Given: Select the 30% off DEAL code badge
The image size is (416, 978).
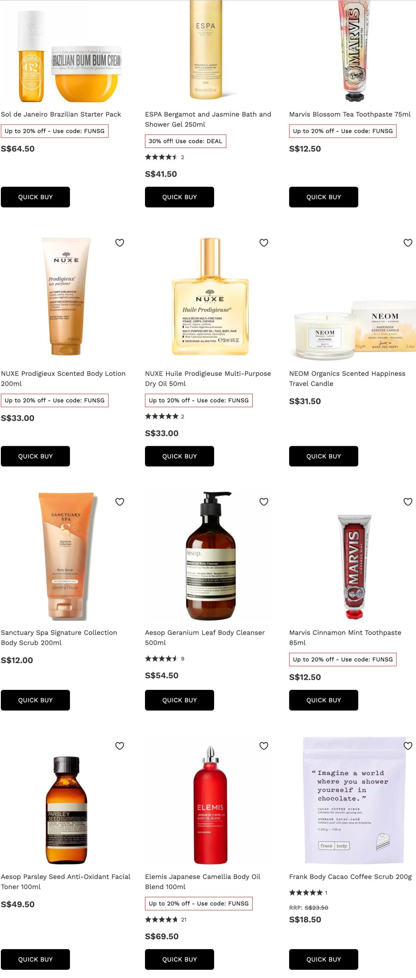Looking at the screenshot, I should point(186,141).
